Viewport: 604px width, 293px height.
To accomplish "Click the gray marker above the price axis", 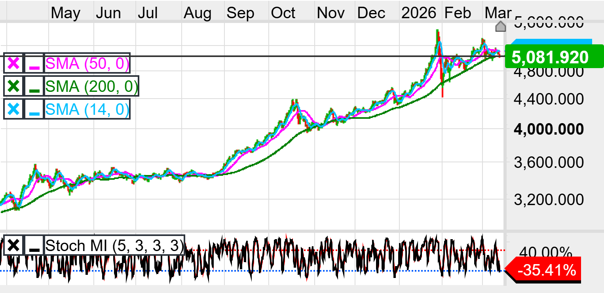I will coord(501,27).
